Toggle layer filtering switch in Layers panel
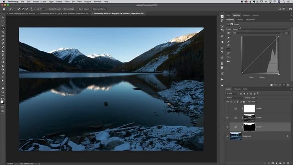Viewport: 293px width, 165px height. point(258,93)
